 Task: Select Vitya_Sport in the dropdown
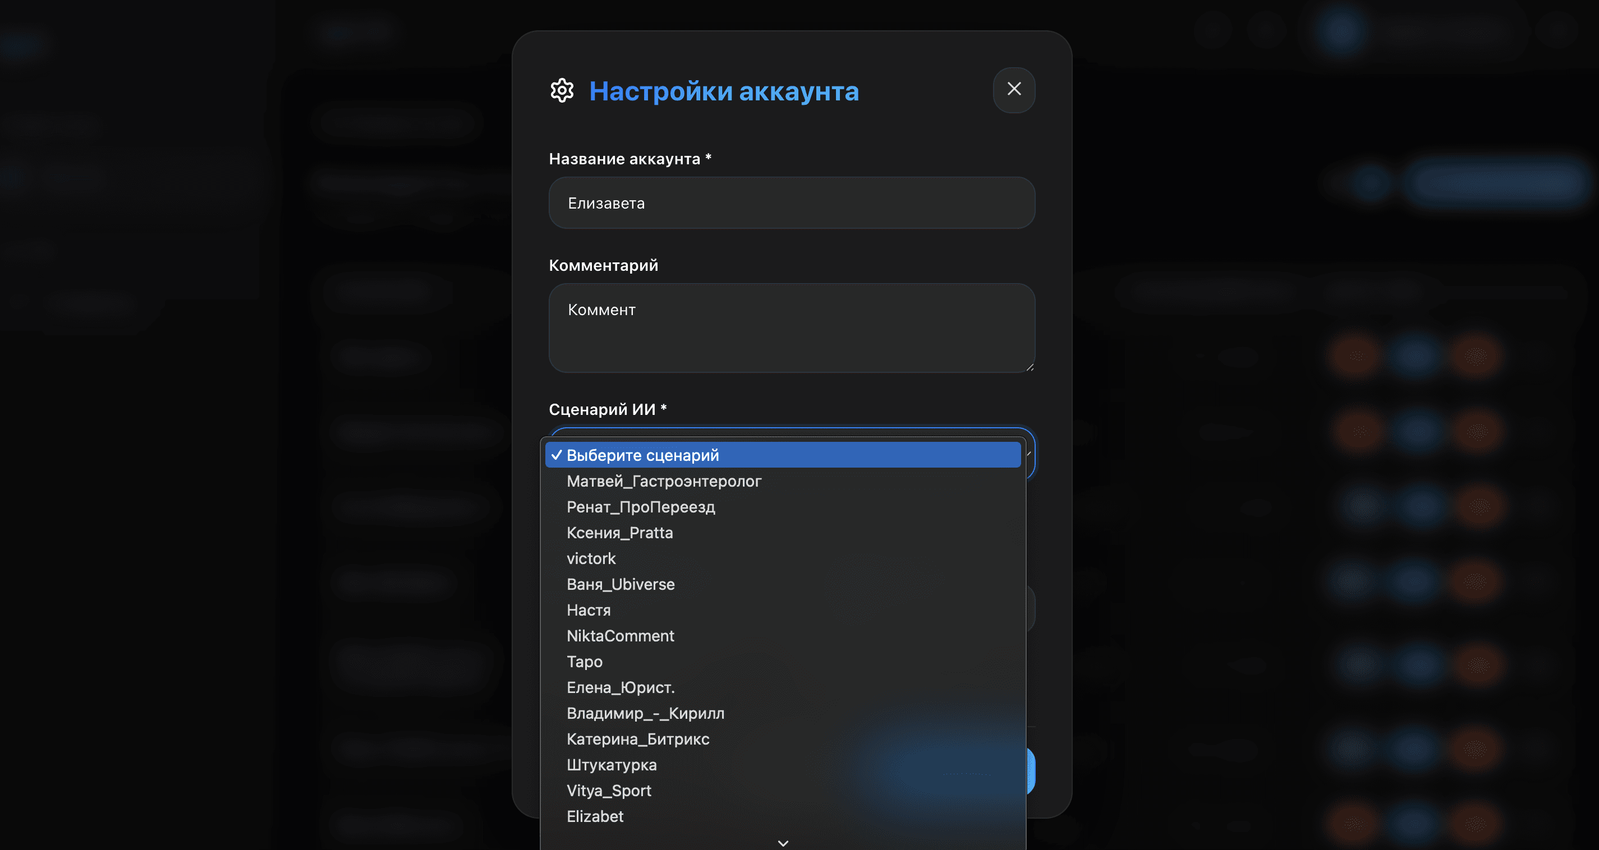[783, 790]
